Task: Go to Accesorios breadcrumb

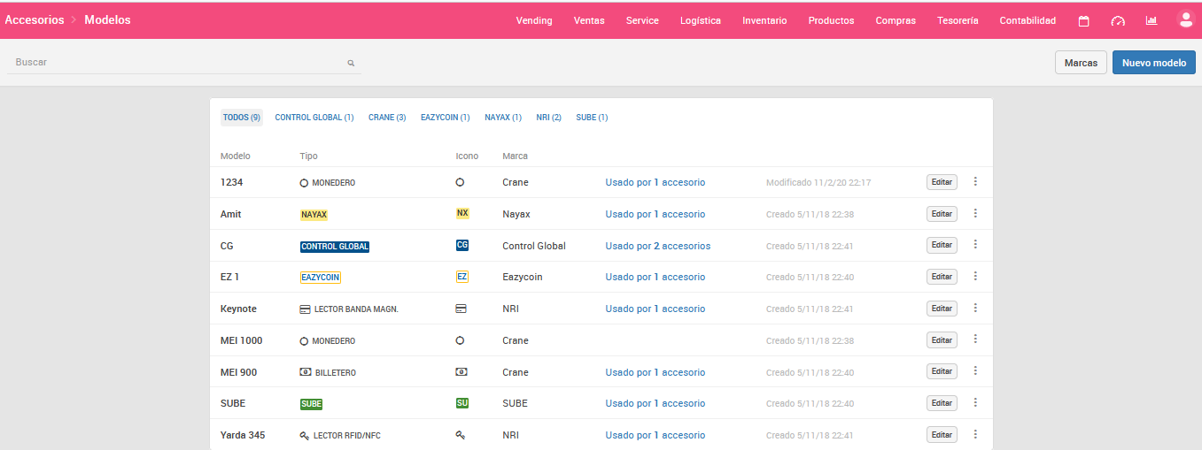Action: tap(35, 19)
